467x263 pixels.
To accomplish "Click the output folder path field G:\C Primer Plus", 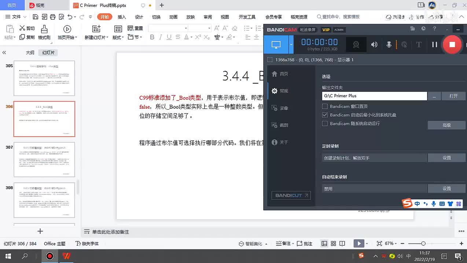I will pyautogui.click(x=374, y=96).
